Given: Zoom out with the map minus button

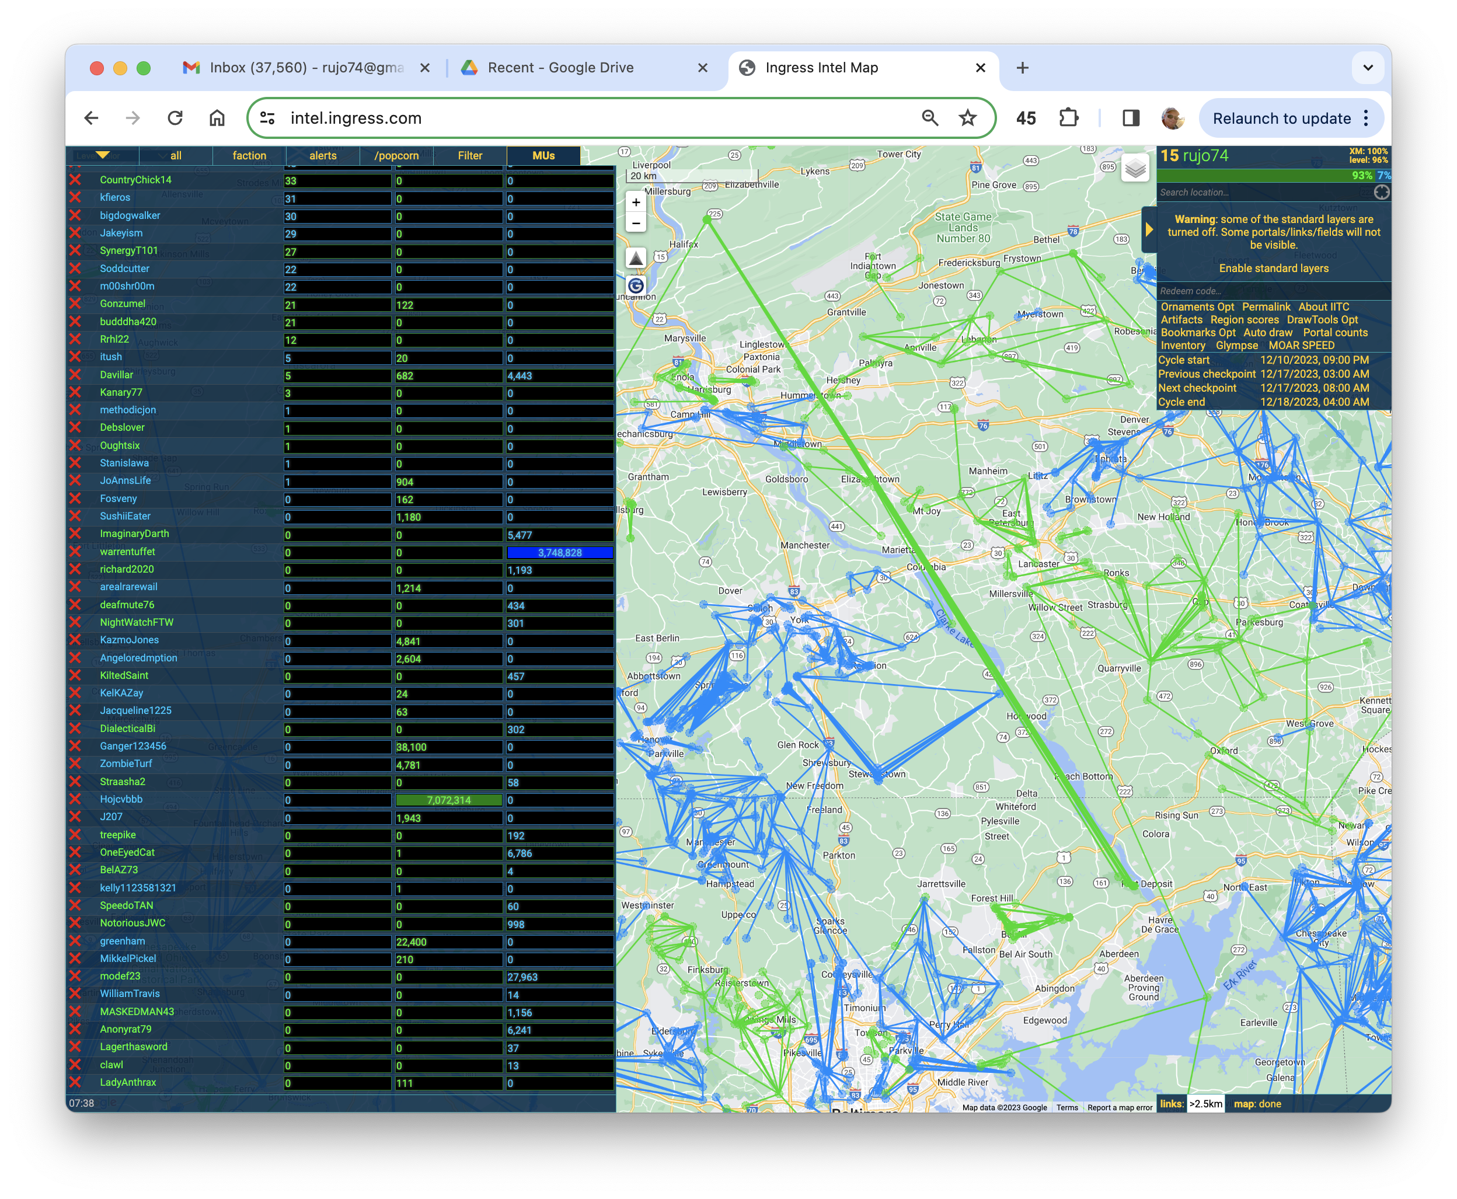Looking at the screenshot, I should pos(635,223).
